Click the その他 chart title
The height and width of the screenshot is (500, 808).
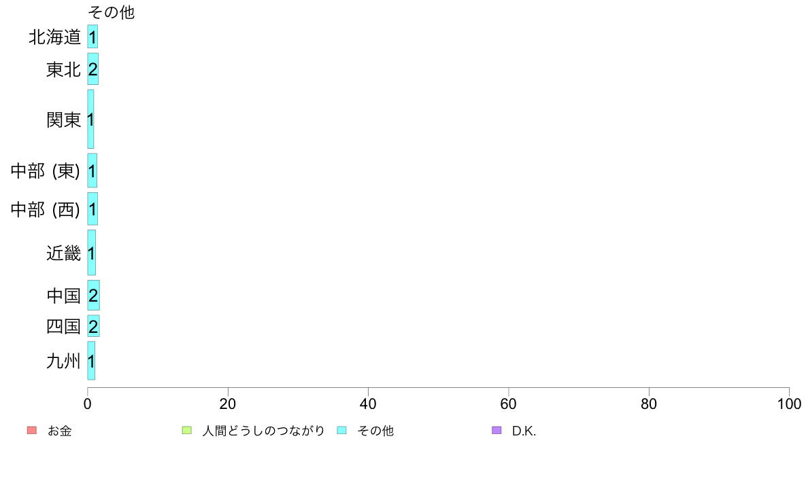click(x=112, y=12)
